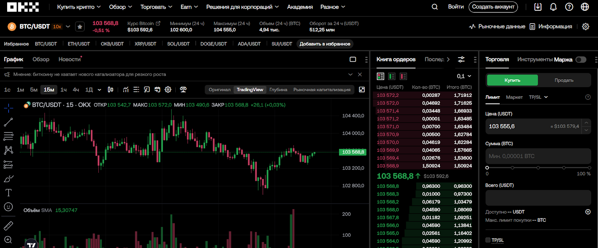The height and width of the screenshot is (248, 598).
Task: Select the 5м timeframe
Action: (x=34, y=90)
